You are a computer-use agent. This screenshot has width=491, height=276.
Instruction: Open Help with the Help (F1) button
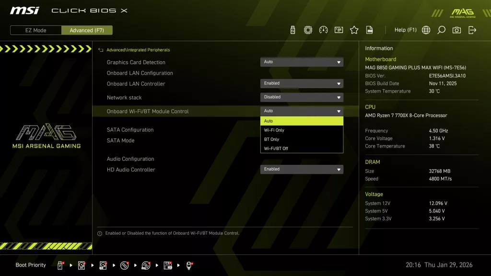pyautogui.click(x=405, y=29)
